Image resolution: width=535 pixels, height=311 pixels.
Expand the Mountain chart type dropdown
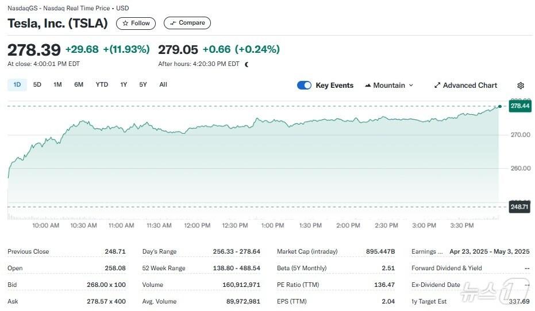[411, 85]
